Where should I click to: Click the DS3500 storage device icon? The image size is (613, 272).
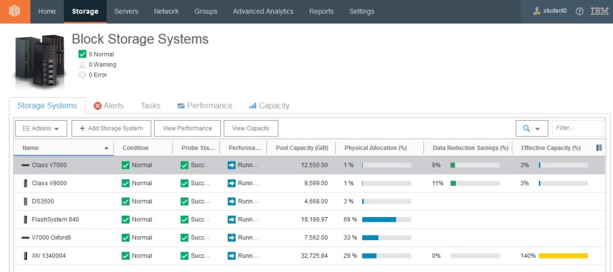26,201
